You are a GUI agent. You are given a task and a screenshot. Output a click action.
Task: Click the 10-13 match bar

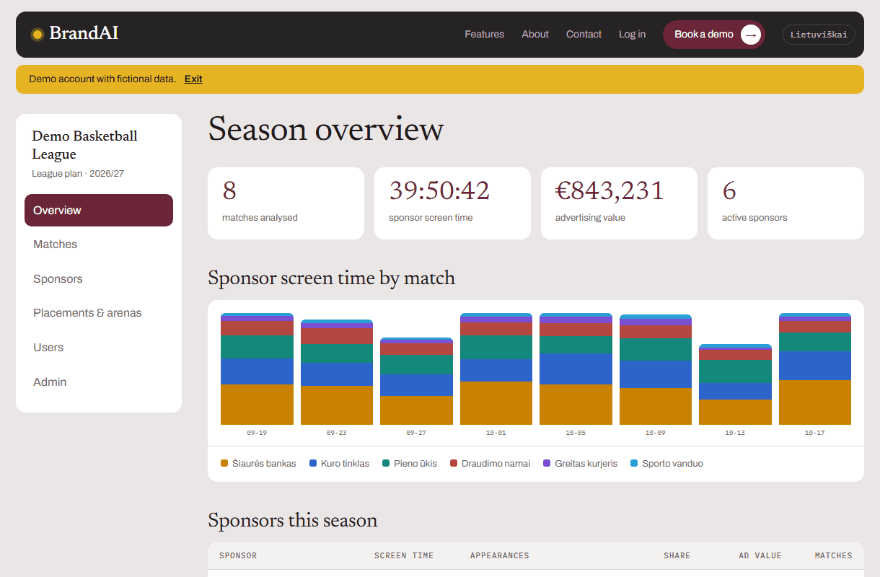click(735, 384)
